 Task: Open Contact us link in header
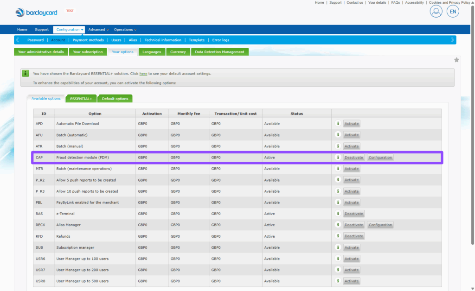355,2
